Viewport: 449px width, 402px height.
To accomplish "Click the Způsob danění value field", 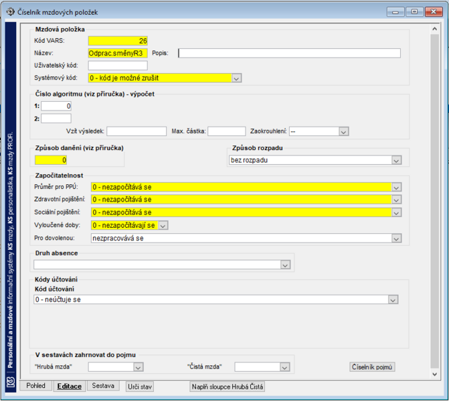I will [51, 160].
